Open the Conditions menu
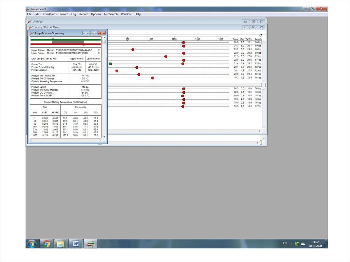Viewport: 350px width, 262px height. coord(50,14)
